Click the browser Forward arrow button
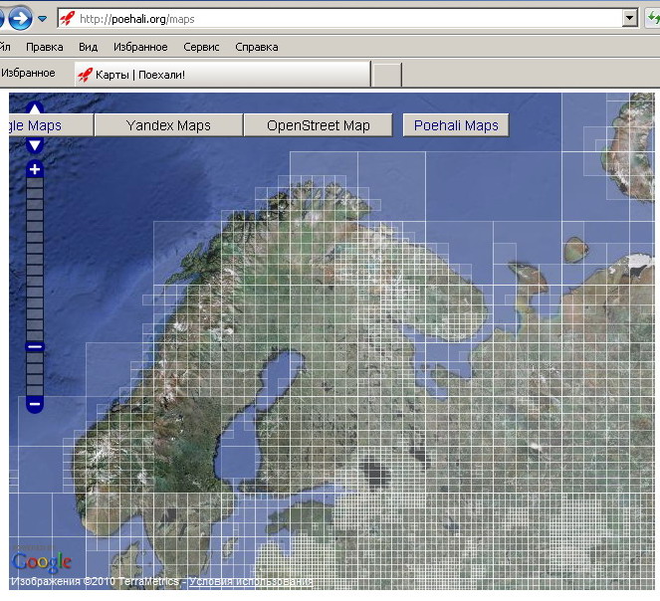This screenshot has width=660, height=601. [20, 19]
